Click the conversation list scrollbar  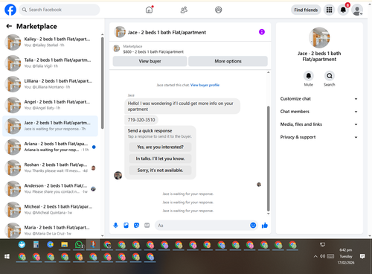pyautogui.click(x=103, y=83)
